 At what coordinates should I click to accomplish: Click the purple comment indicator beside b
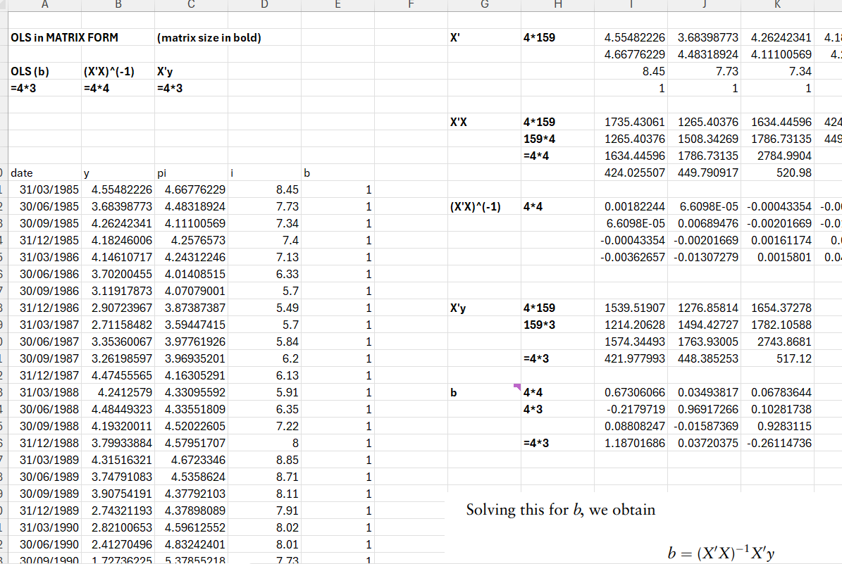[x=518, y=387]
